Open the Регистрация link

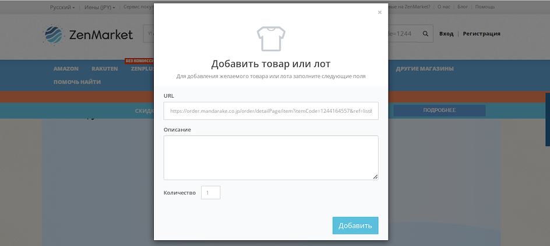482,34
